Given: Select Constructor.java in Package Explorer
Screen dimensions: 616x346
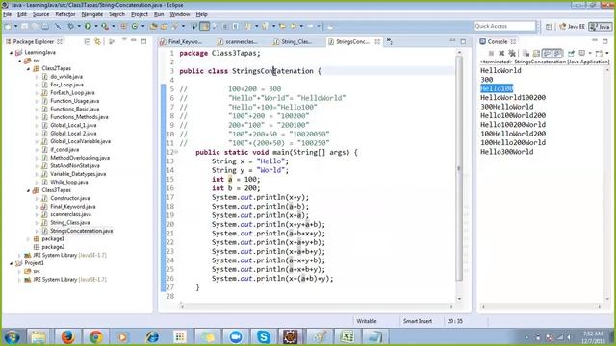Looking at the screenshot, I should [70, 198].
